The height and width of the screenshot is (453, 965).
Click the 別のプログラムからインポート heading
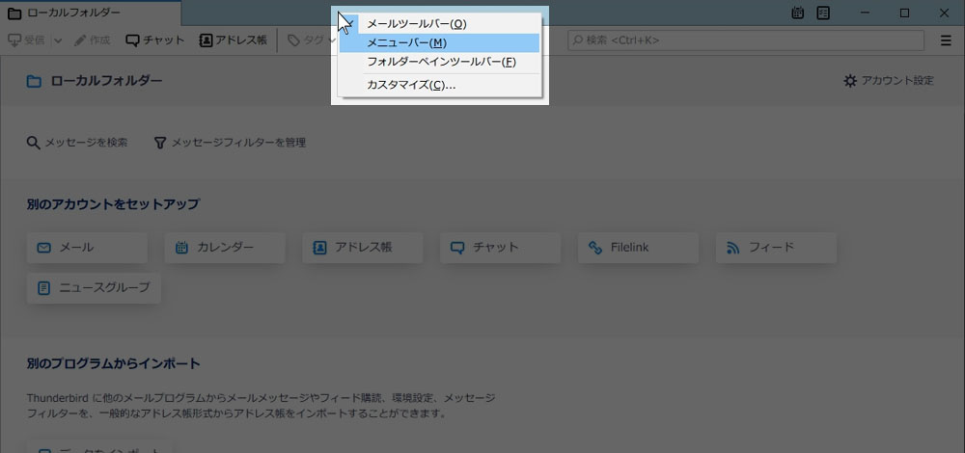[114, 363]
